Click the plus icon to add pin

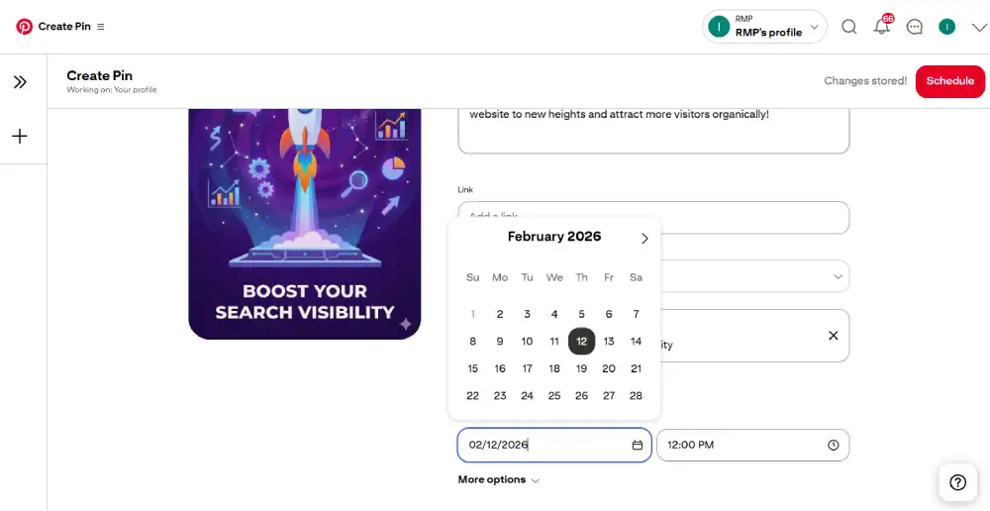(20, 137)
